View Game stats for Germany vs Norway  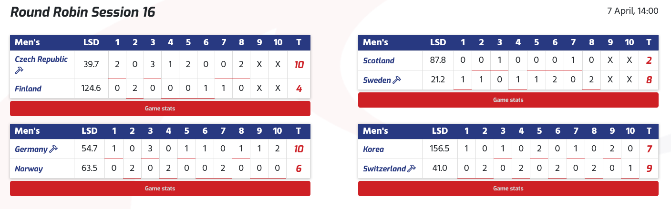[160, 189]
